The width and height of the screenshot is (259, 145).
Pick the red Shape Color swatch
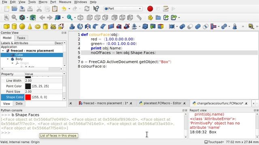coord(28,97)
